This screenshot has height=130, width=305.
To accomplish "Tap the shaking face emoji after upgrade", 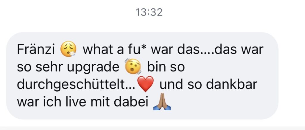I will tap(133, 66).
